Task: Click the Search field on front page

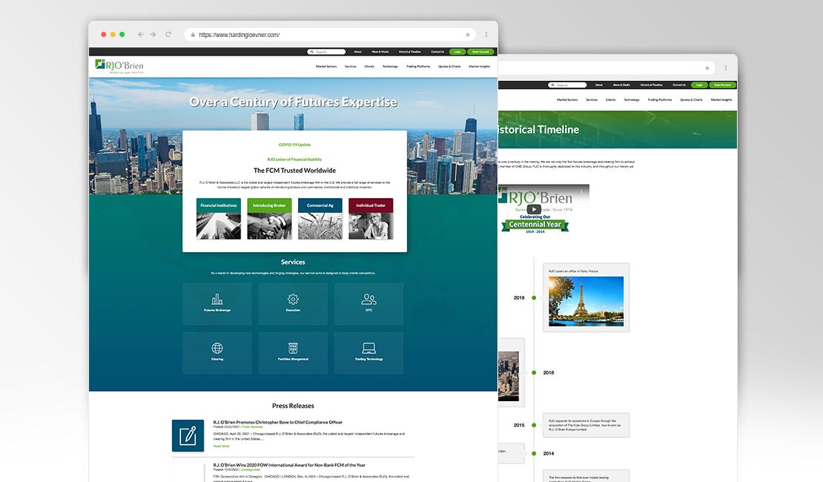Action: tap(326, 51)
